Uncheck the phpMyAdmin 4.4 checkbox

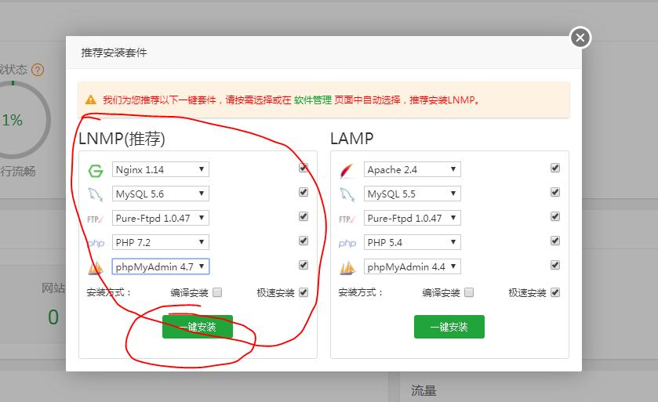tap(555, 266)
